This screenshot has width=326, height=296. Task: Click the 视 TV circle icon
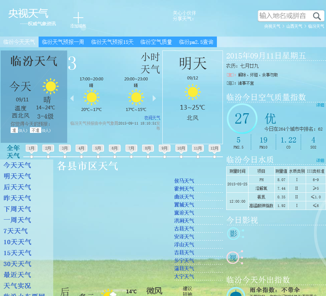(x=233, y=257)
